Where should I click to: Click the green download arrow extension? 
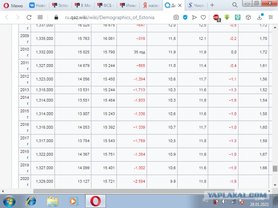227,17
